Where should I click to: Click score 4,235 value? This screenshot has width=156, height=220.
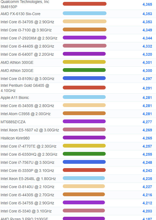pos(147,179)
